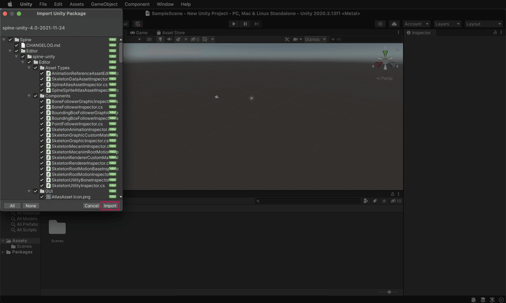Click the None button

tap(31, 206)
